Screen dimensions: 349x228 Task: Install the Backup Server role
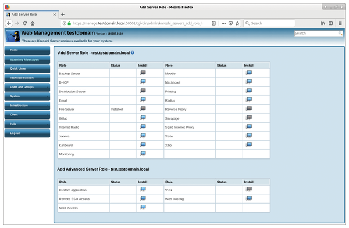tap(143, 73)
